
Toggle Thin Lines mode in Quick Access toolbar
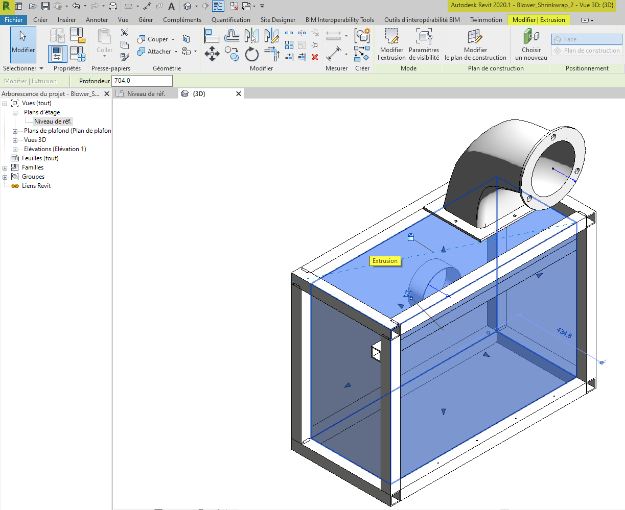click(218, 6)
